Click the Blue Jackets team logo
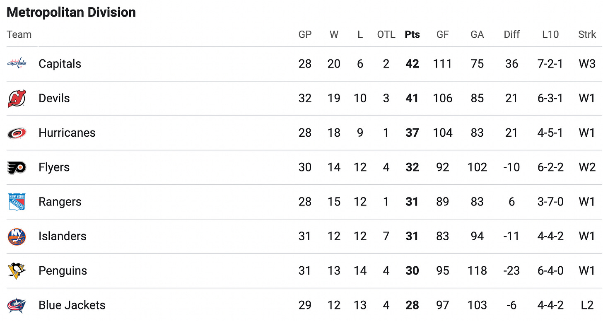Viewport: 603px width, 321px height. 17,305
